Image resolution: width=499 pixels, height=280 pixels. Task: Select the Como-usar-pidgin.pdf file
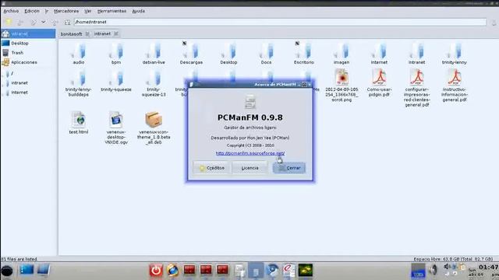pos(379,82)
